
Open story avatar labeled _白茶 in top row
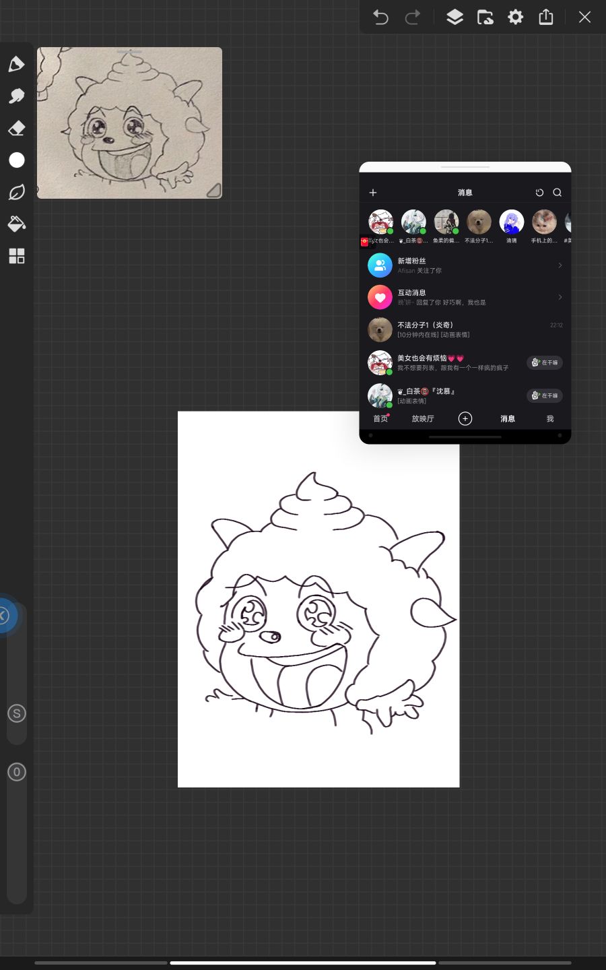point(413,222)
